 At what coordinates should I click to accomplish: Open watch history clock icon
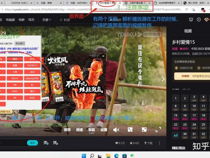(199, 19)
